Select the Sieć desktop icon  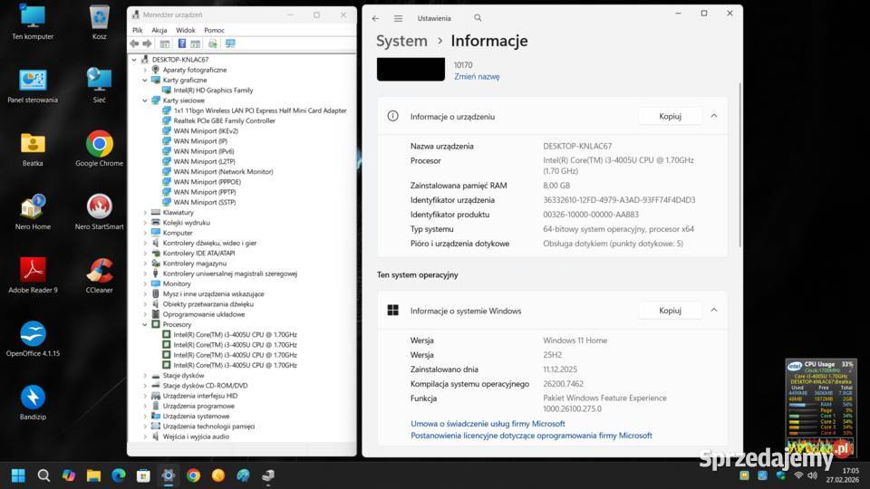click(x=100, y=86)
